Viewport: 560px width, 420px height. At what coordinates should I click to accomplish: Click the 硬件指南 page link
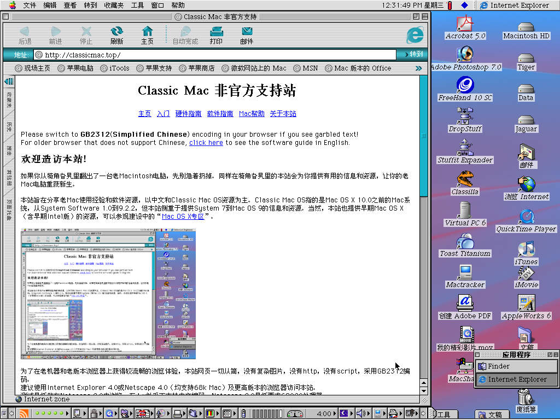tap(188, 114)
